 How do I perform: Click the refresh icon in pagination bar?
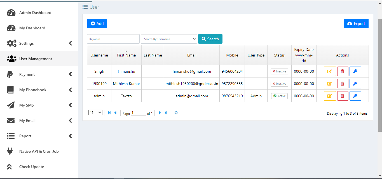tap(176, 112)
